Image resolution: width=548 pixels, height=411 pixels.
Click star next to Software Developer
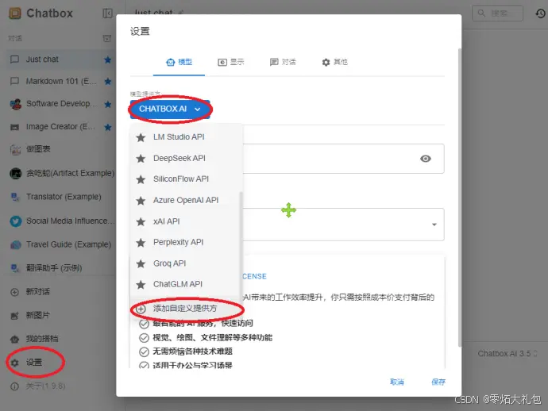108,104
